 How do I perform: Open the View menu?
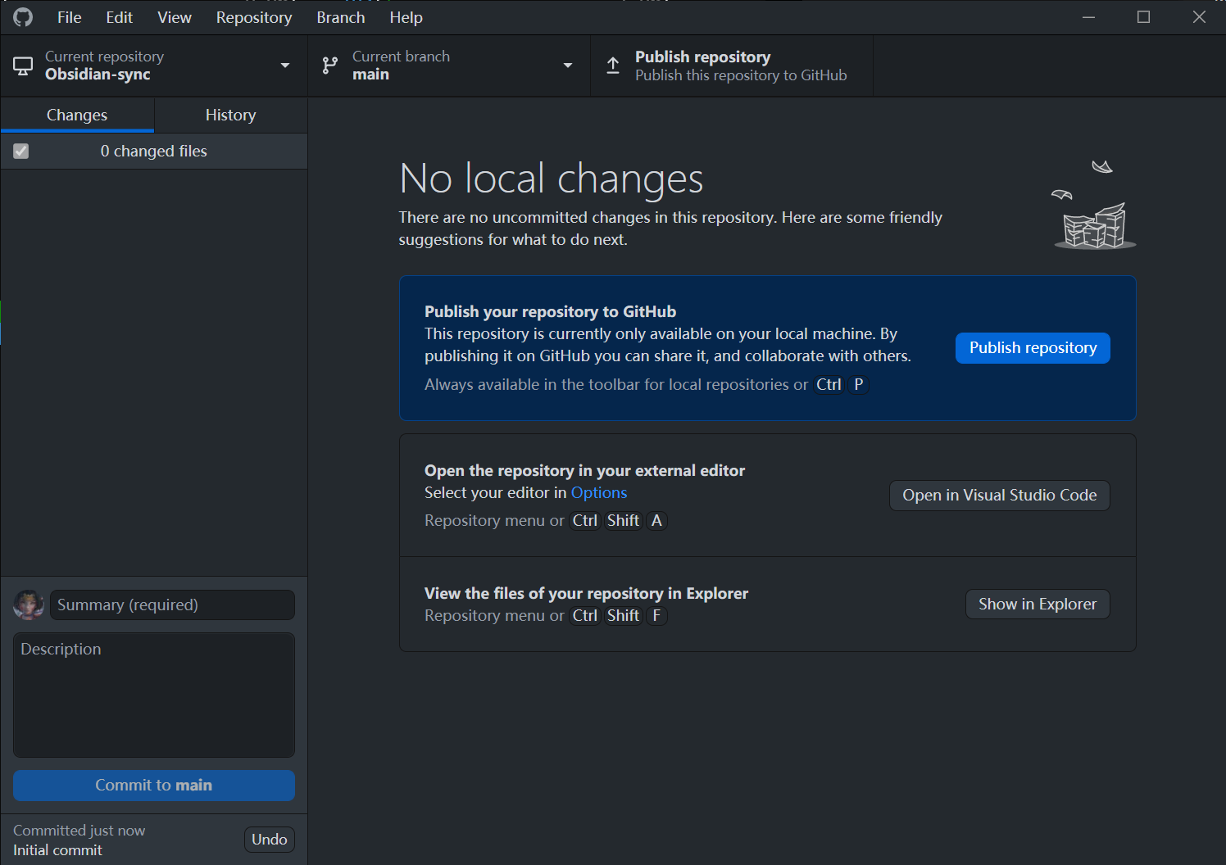point(175,17)
